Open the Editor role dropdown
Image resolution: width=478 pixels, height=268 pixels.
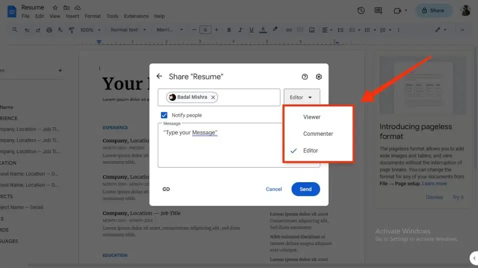[301, 97]
